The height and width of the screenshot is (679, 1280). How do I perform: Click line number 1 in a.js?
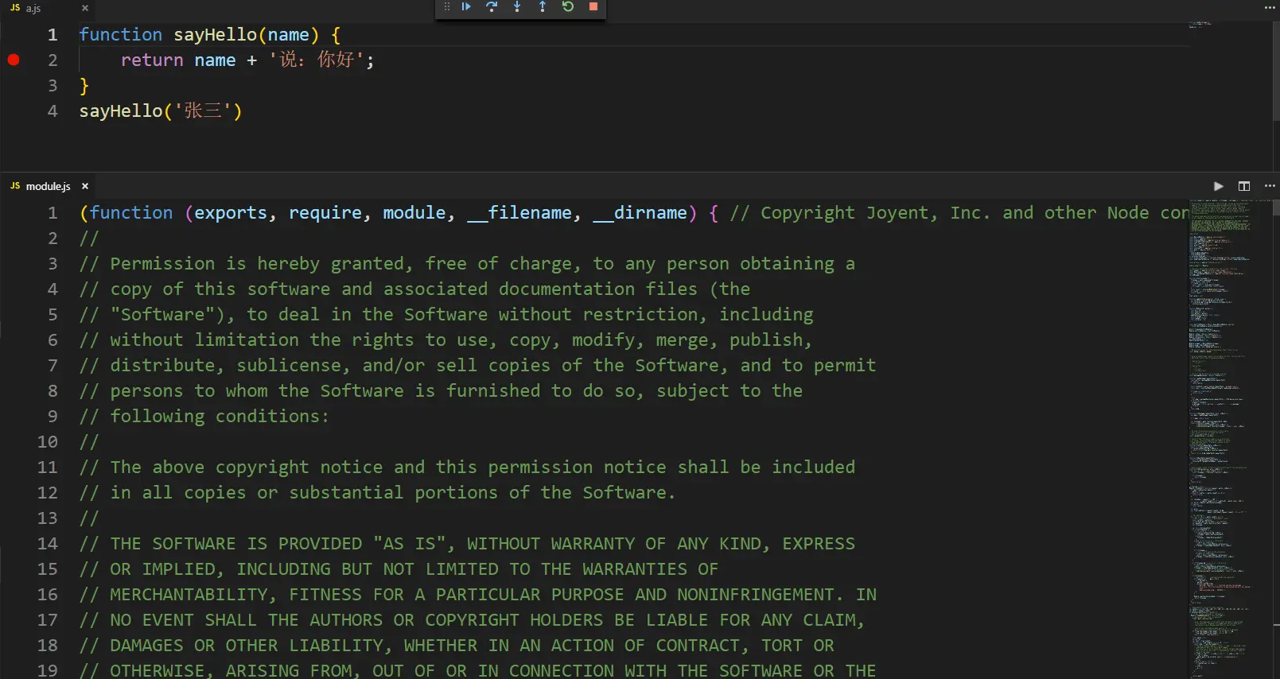click(x=53, y=35)
